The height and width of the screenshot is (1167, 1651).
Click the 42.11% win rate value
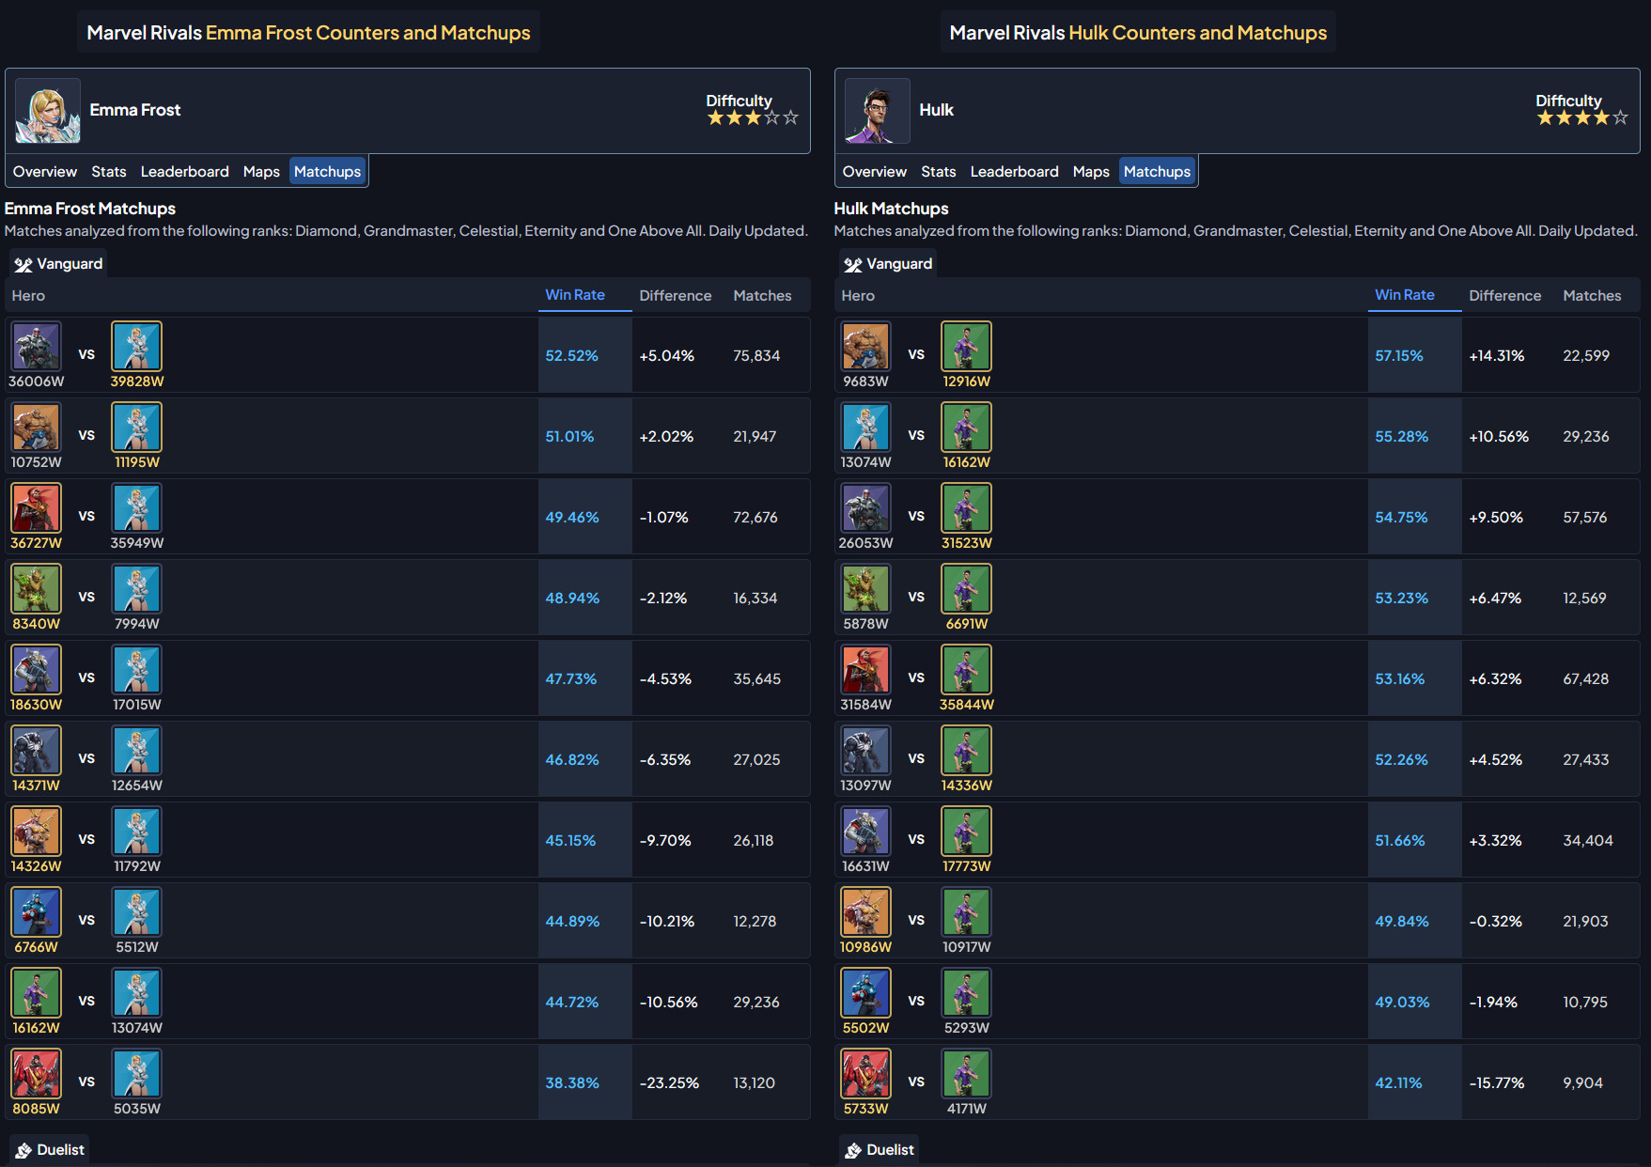tap(1398, 1083)
